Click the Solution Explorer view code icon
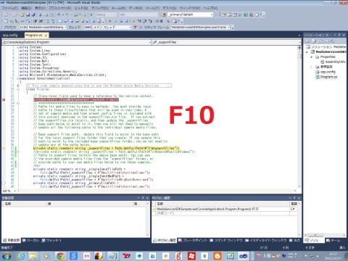Screen dimensions: 348x261 coord(327,41)
